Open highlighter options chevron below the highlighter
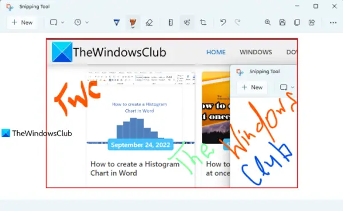 [x=133, y=27]
